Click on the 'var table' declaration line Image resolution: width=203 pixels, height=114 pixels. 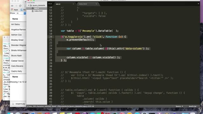[x=89, y=31]
